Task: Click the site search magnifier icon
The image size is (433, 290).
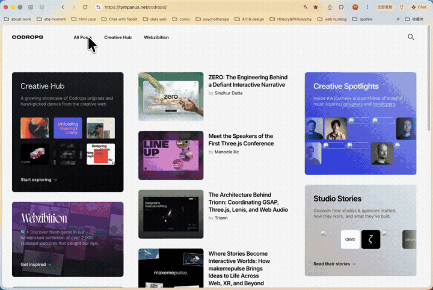Action: (411, 37)
